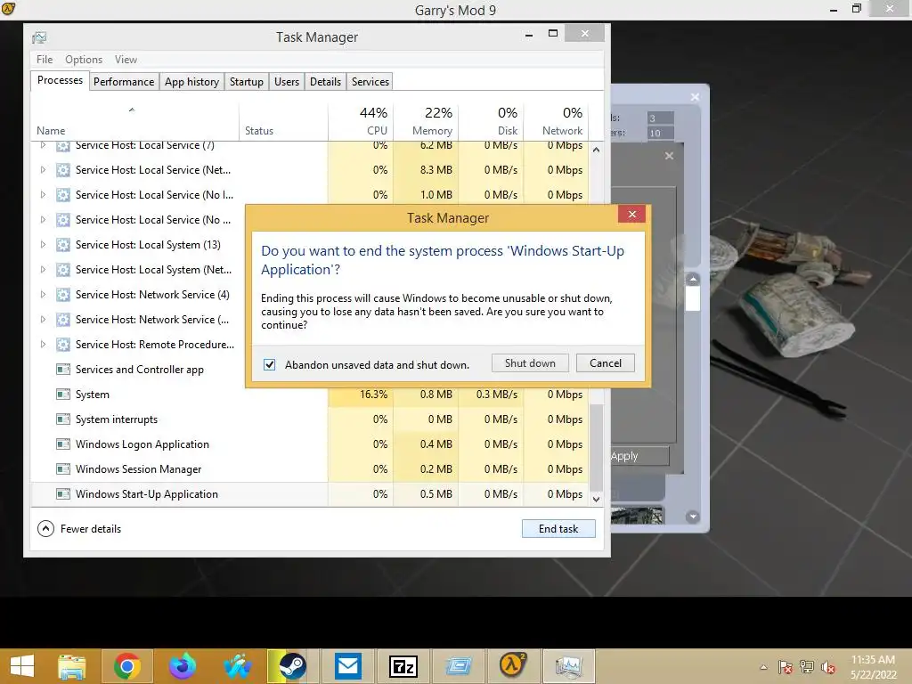Viewport: 912px width, 684px height.
Task: Sort processes by Name column
Action: (134, 121)
